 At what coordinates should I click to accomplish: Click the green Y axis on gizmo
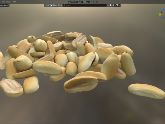click(x=160, y=14)
